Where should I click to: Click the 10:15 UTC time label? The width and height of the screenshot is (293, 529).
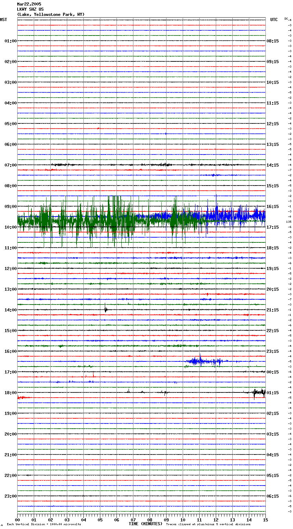(x=273, y=82)
